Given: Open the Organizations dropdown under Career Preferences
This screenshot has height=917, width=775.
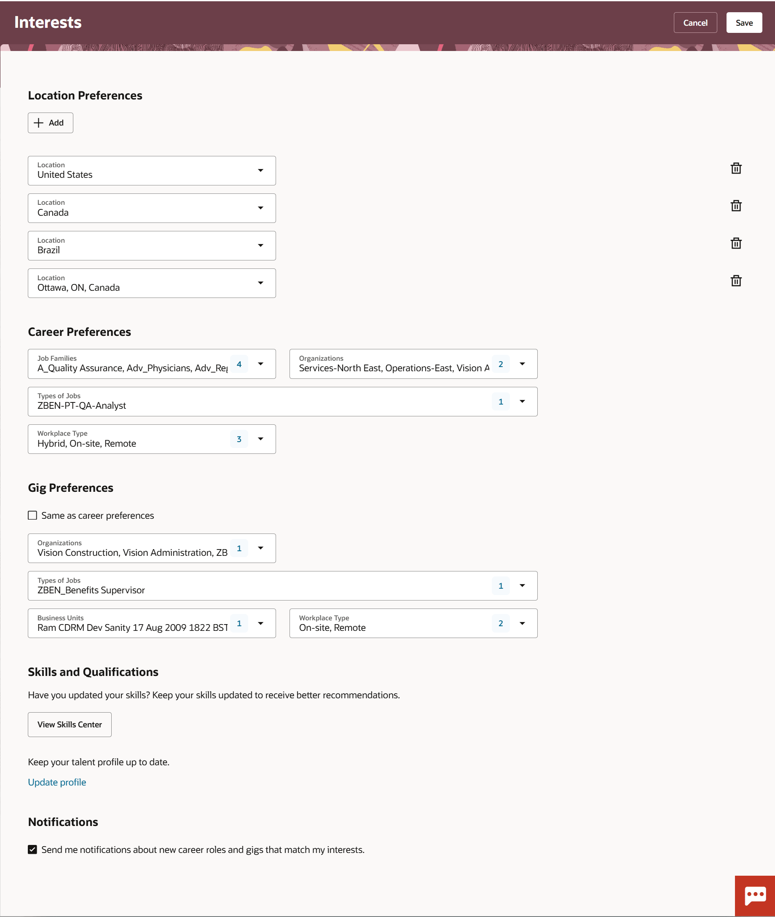Looking at the screenshot, I should tap(523, 364).
